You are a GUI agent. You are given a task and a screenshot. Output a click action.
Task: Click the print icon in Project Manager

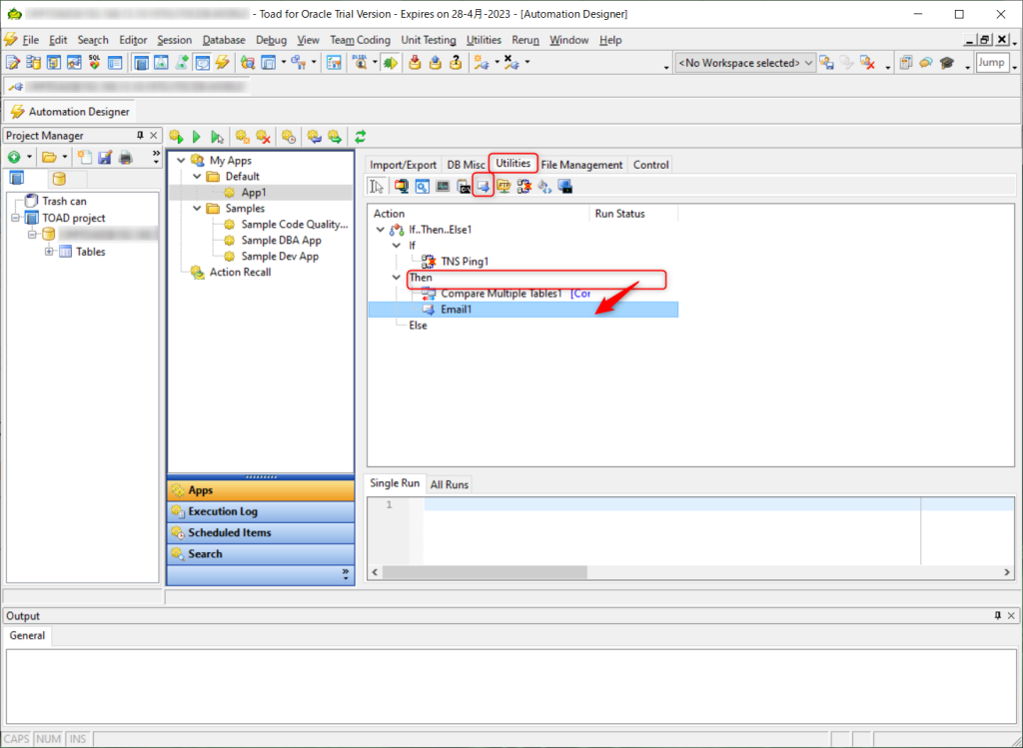coord(126,157)
